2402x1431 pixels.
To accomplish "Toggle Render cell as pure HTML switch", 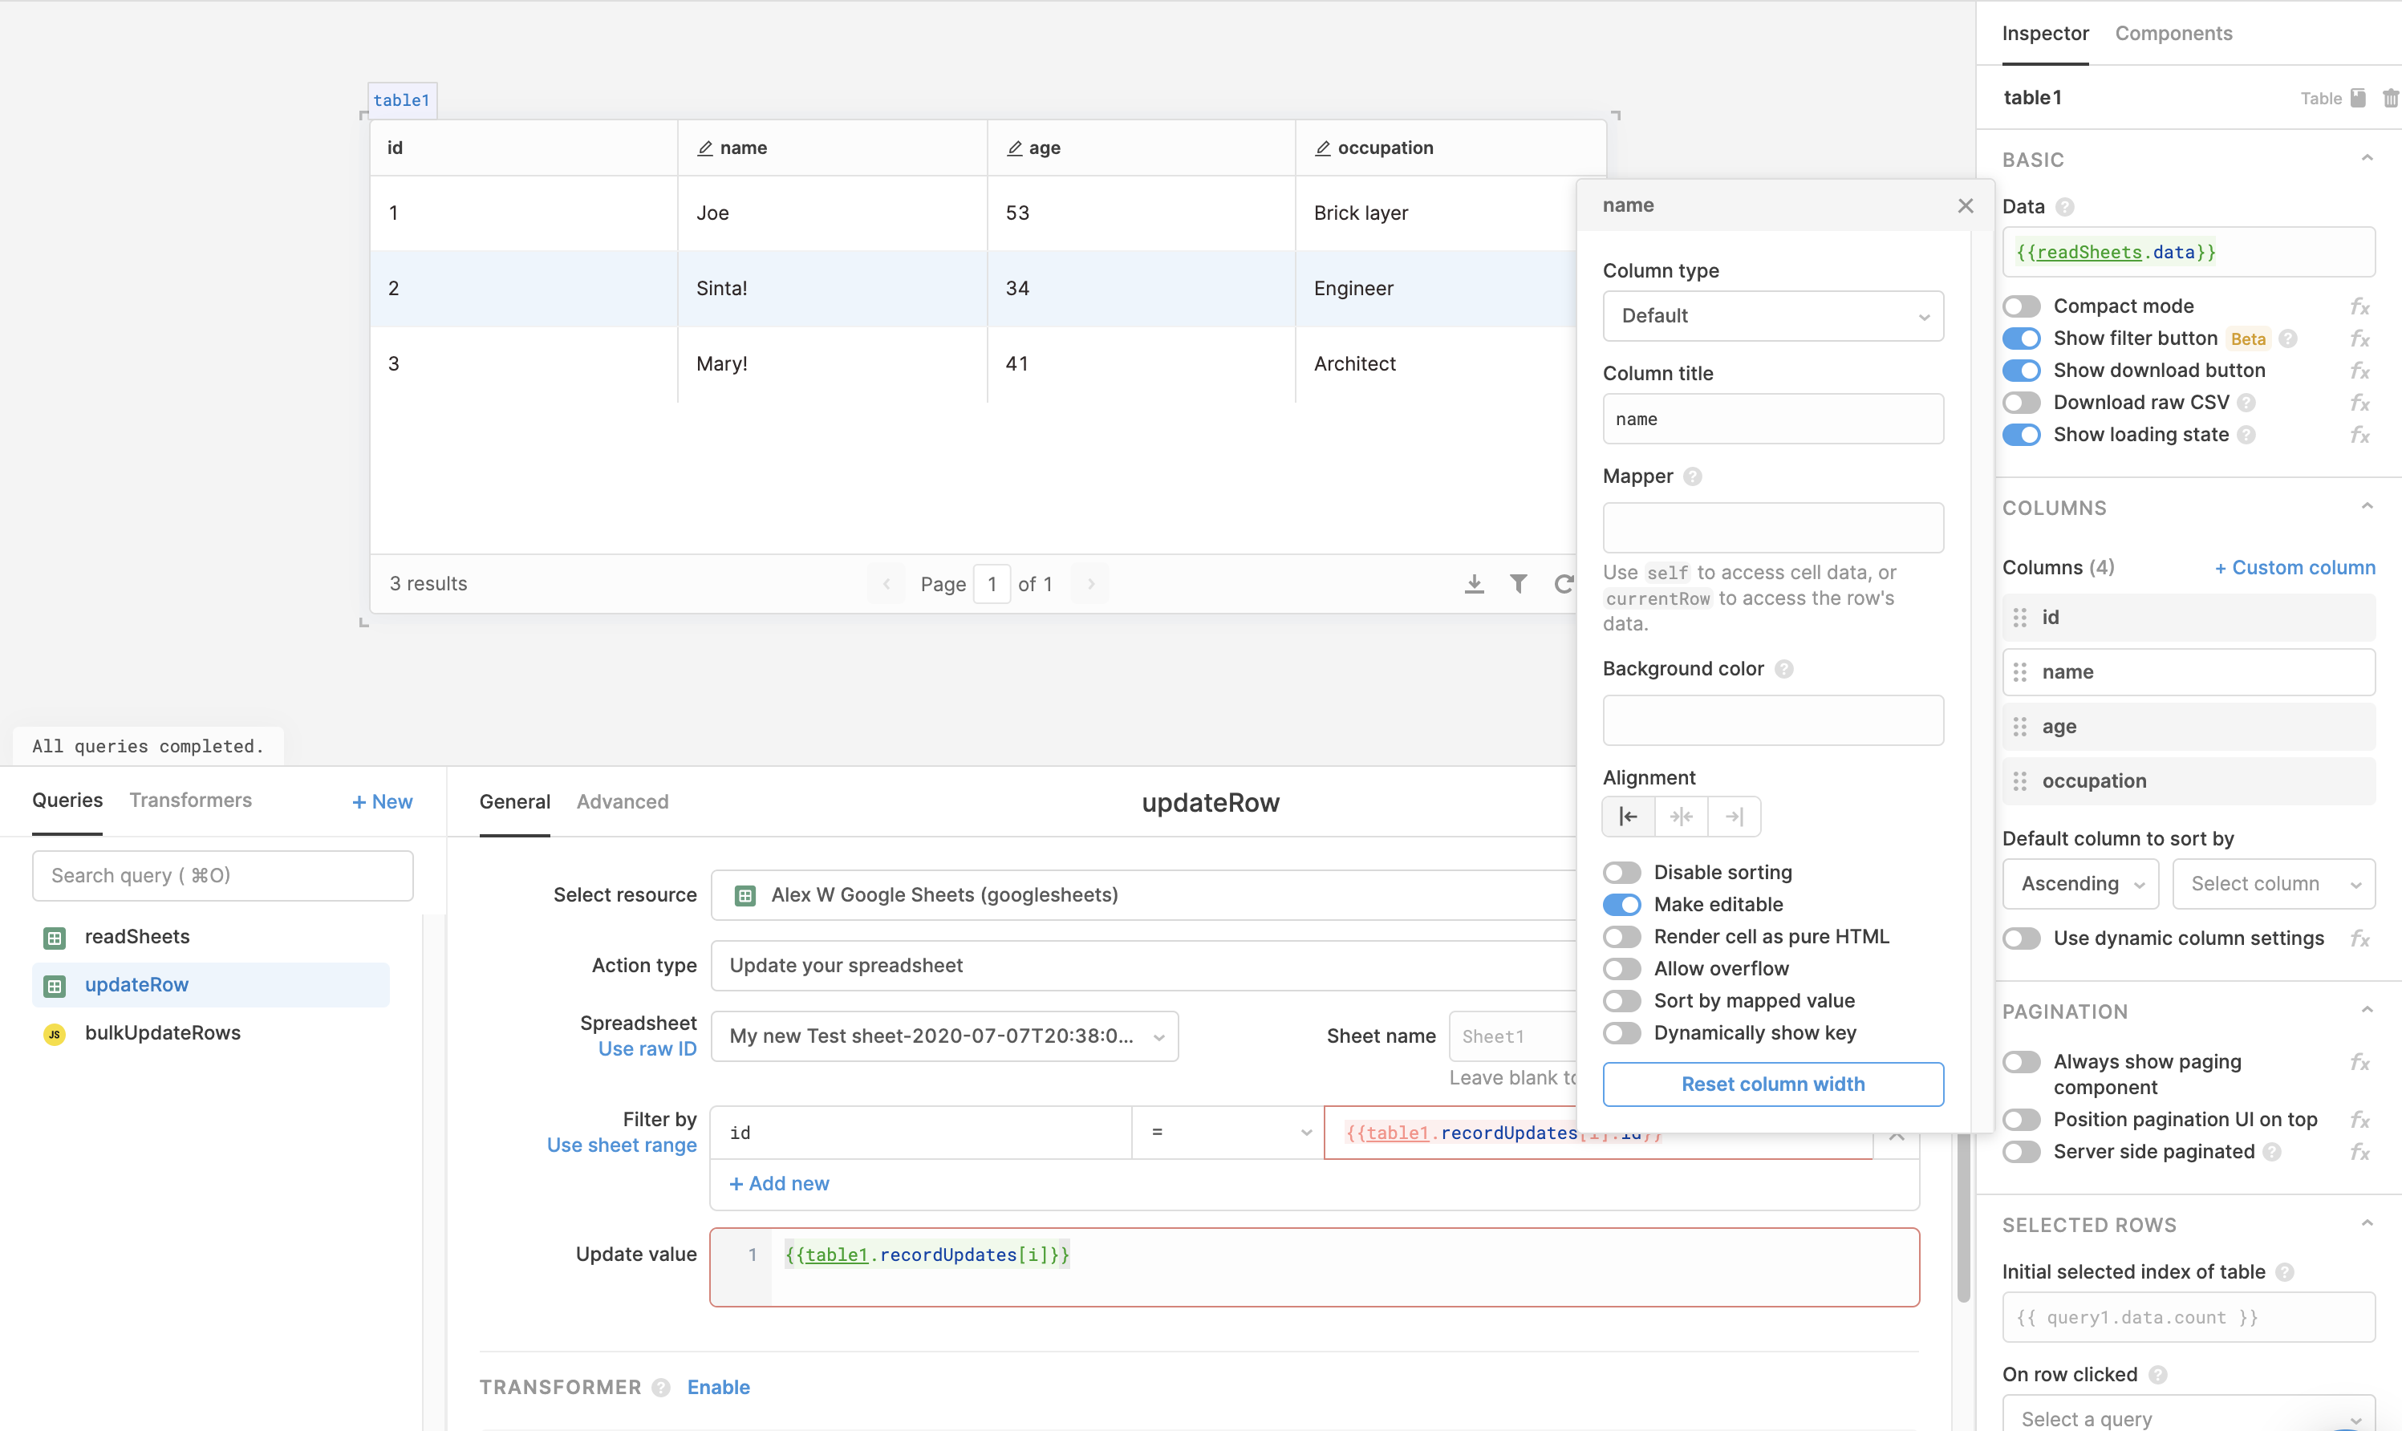I will point(1622,937).
